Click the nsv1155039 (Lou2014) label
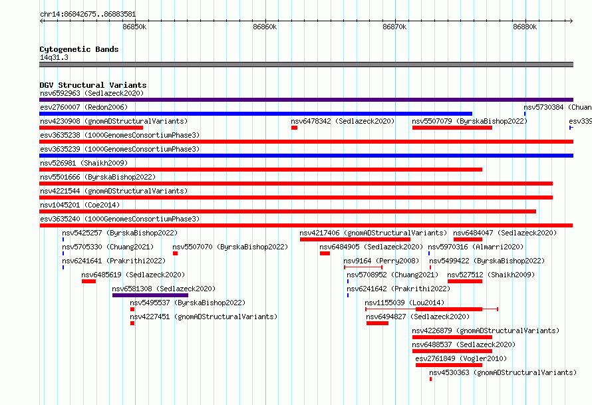 pyautogui.click(x=404, y=303)
